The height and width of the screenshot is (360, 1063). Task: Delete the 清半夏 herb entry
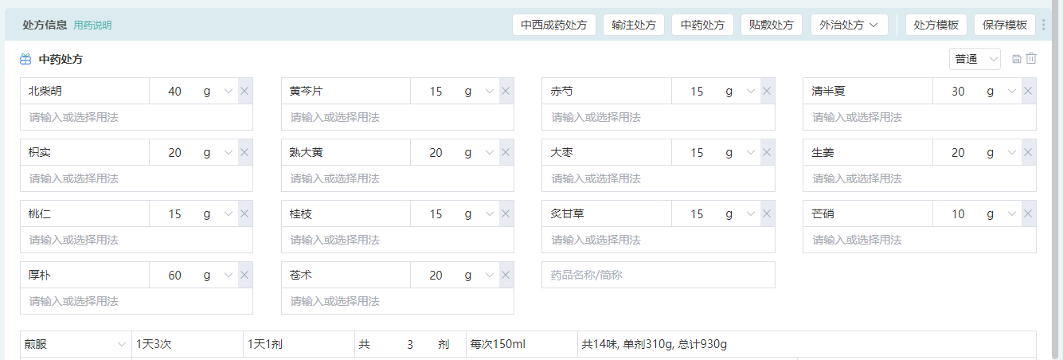1028,92
